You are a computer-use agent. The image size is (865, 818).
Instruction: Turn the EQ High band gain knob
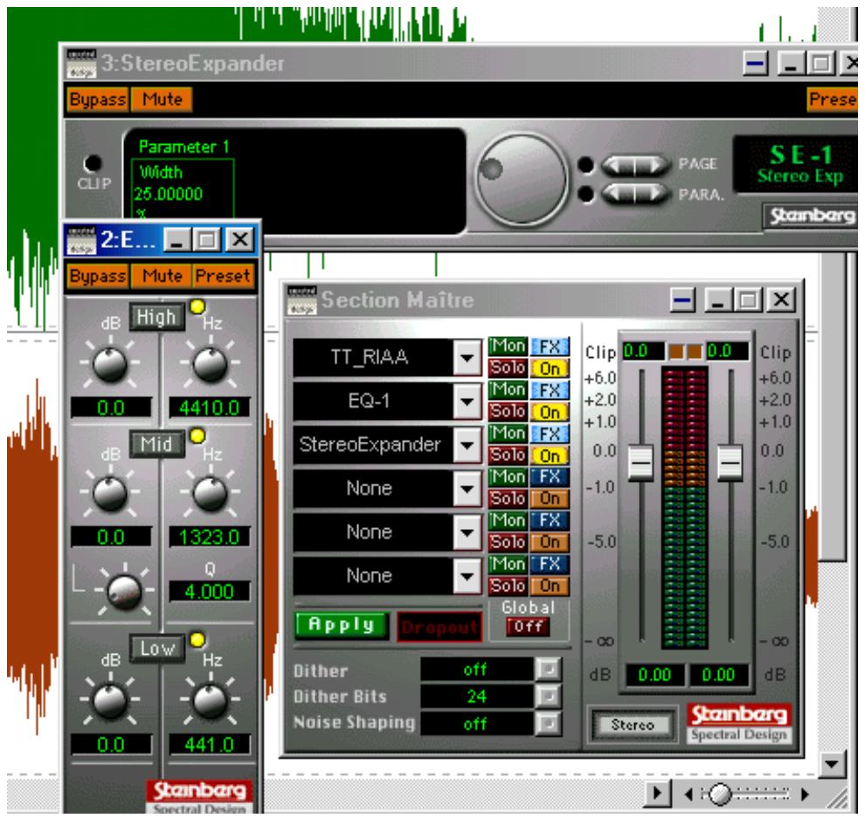click(110, 364)
